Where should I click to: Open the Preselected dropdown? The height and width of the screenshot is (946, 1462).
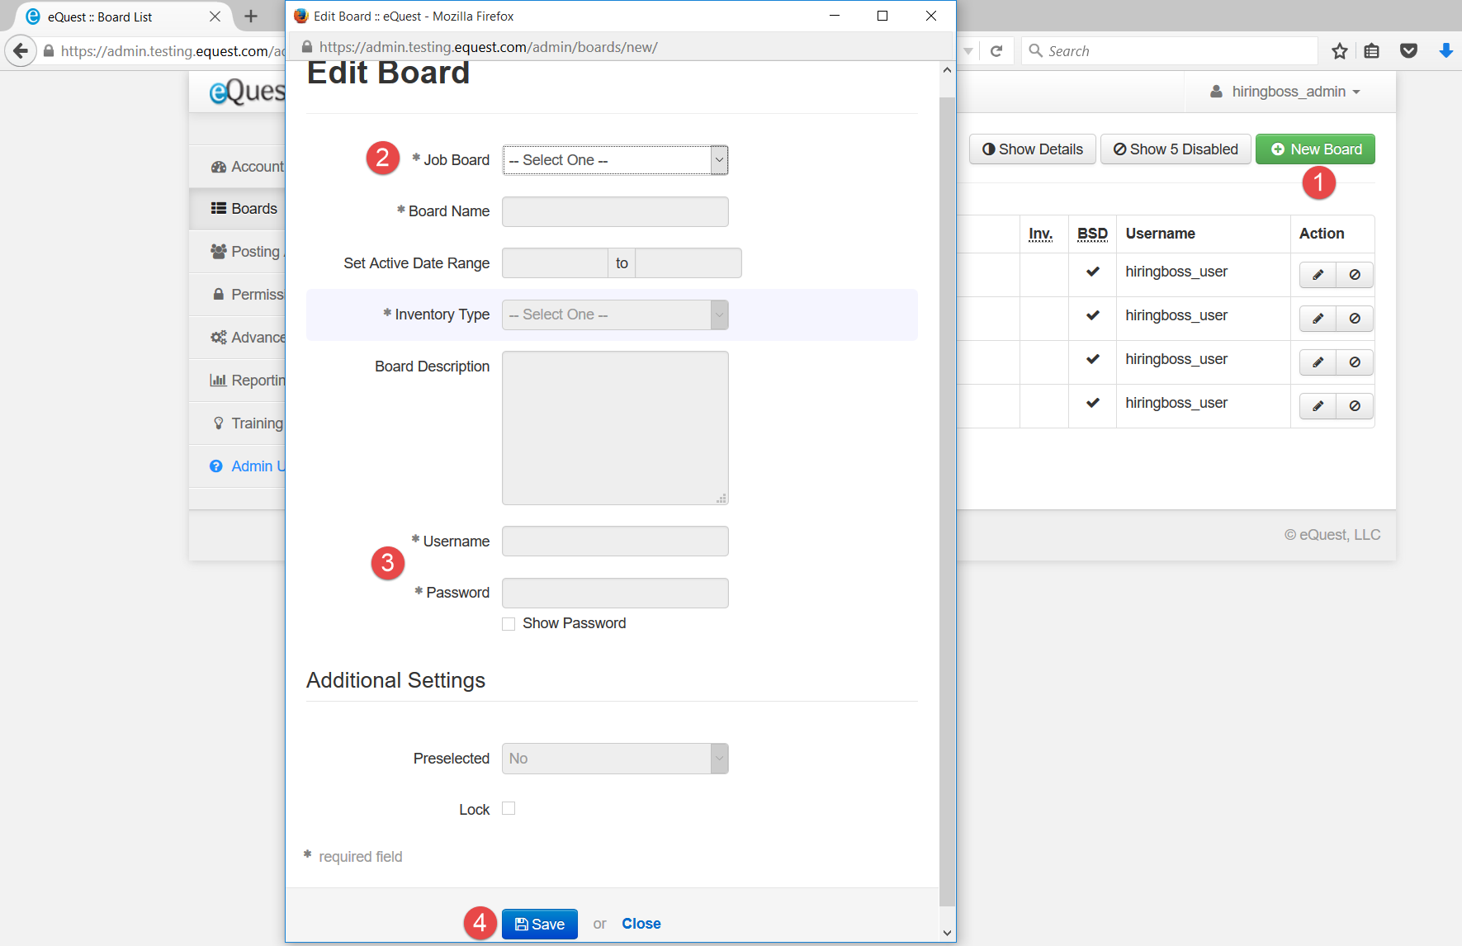pyautogui.click(x=615, y=759)
